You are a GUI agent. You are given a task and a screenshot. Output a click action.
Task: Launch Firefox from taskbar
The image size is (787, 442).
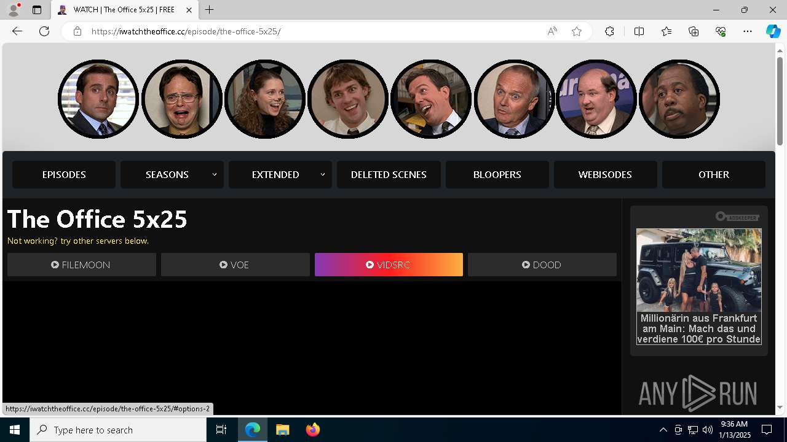313,430
